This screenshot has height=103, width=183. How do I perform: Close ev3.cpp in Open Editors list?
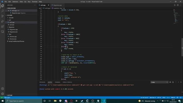(9, 11)
